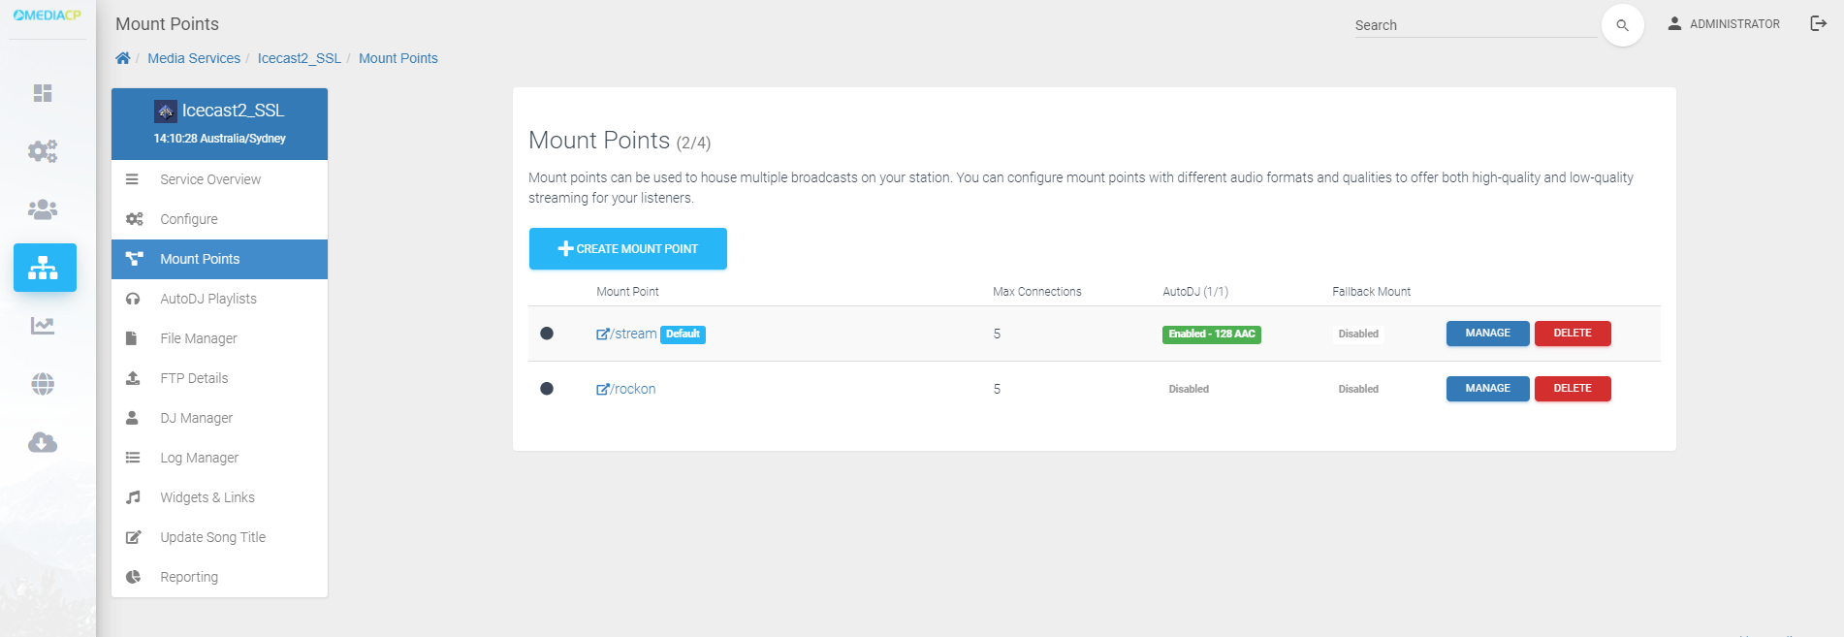Click the magnifier search button
Image resolution: width=1844 pixels, height=637 pixels.
[x=1622, y=25]
